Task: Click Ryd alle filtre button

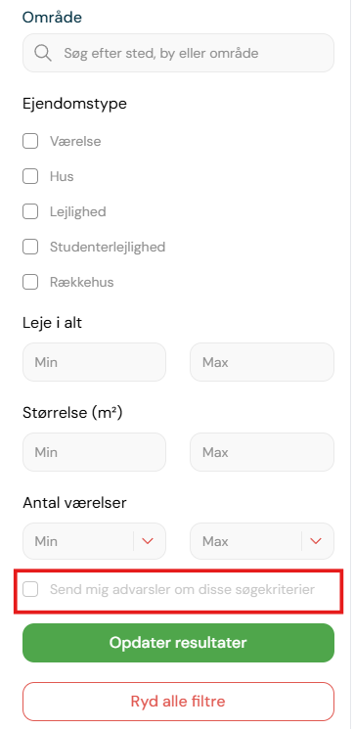Action: point(178,701)
